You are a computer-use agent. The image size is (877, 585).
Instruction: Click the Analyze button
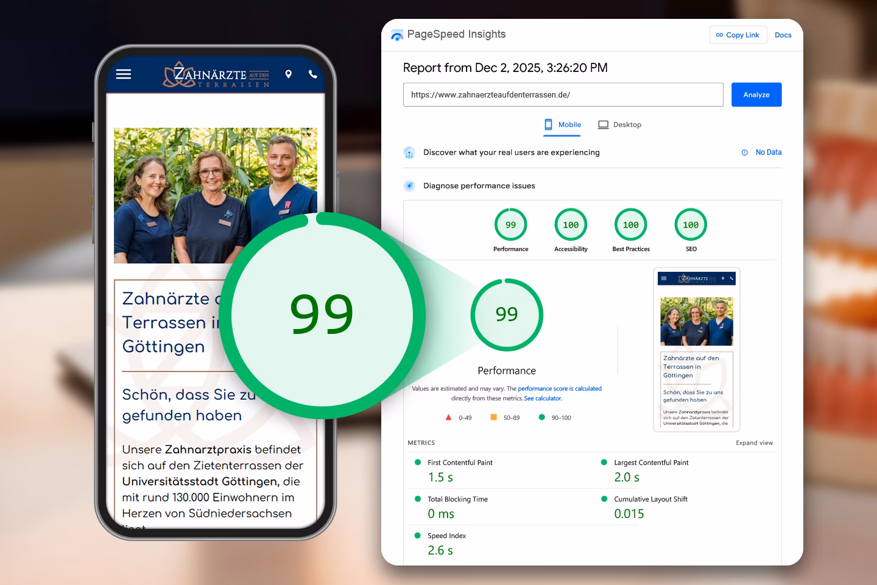[x=756, y=94]
